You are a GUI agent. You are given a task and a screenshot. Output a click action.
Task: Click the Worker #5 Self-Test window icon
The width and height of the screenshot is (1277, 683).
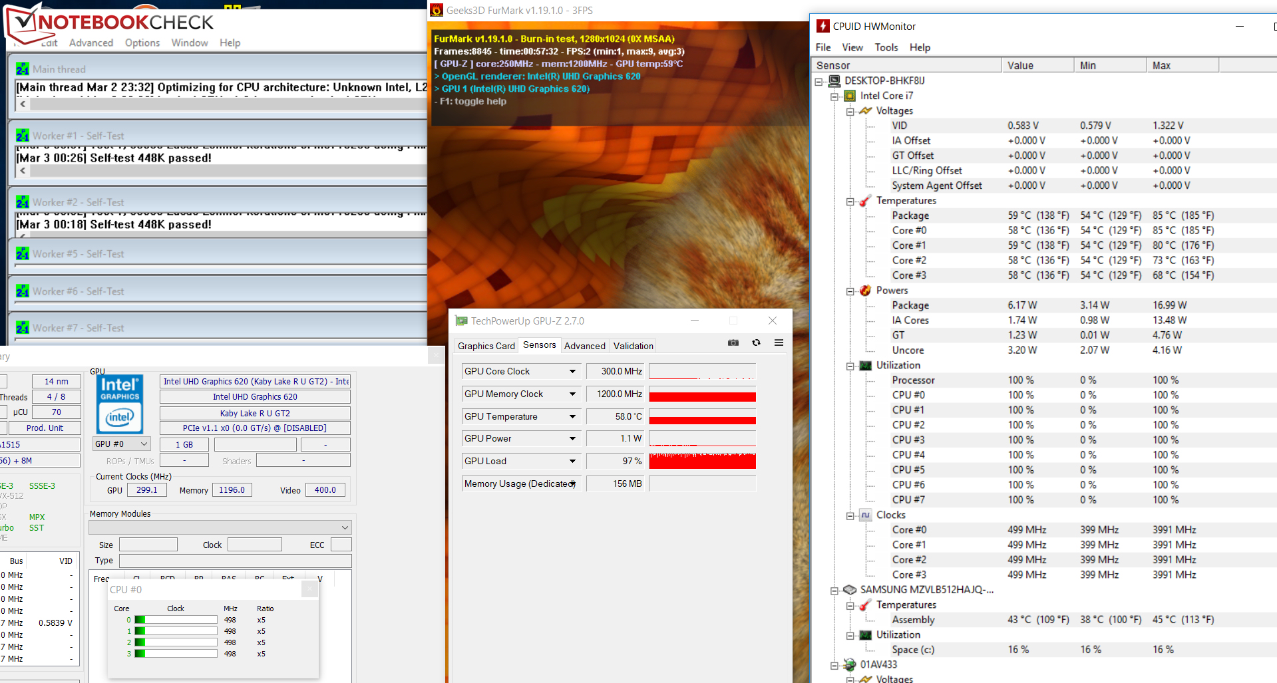click(x=23, y=253)
